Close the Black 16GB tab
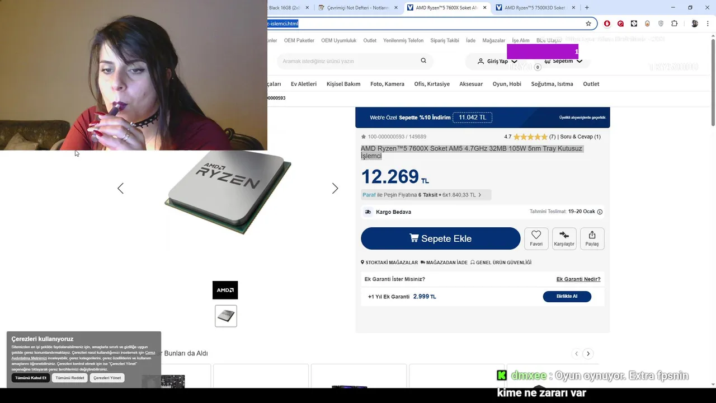Image resolution: width=716 pixels, height=403 pixels. point(307,8)
